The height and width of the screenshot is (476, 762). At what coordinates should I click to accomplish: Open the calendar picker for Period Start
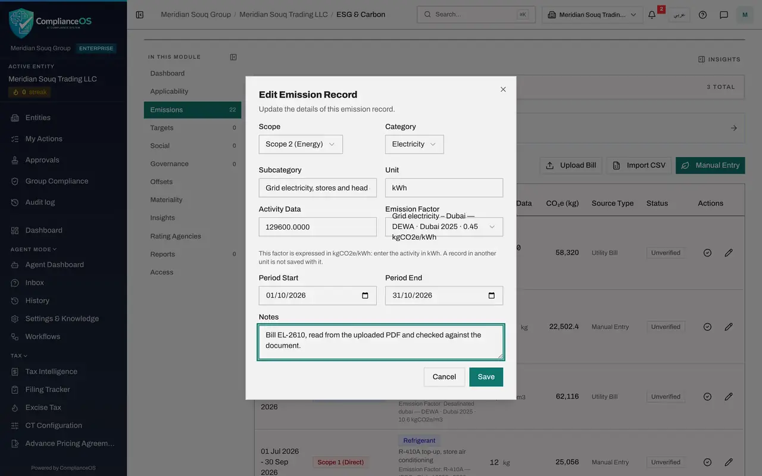click(x=365, y=296)
